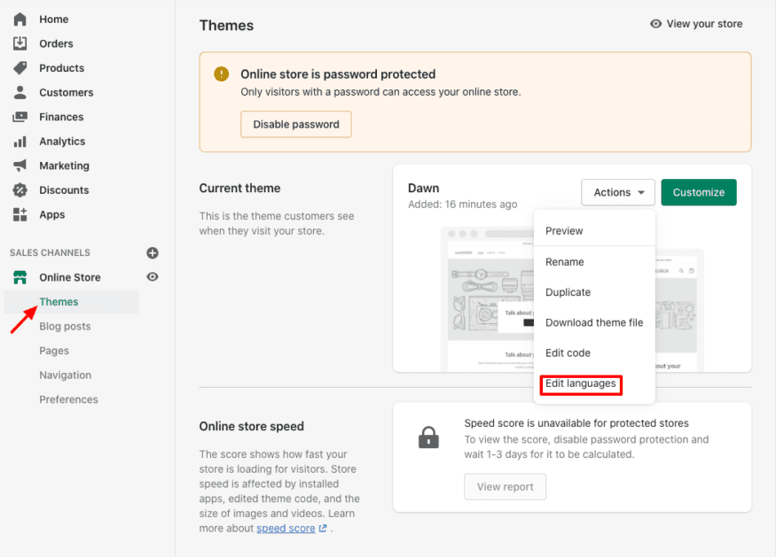The width and height of the screenshot is (776, 557).
Task: Click 'Online store is password protected' heading
Action: 338,74
